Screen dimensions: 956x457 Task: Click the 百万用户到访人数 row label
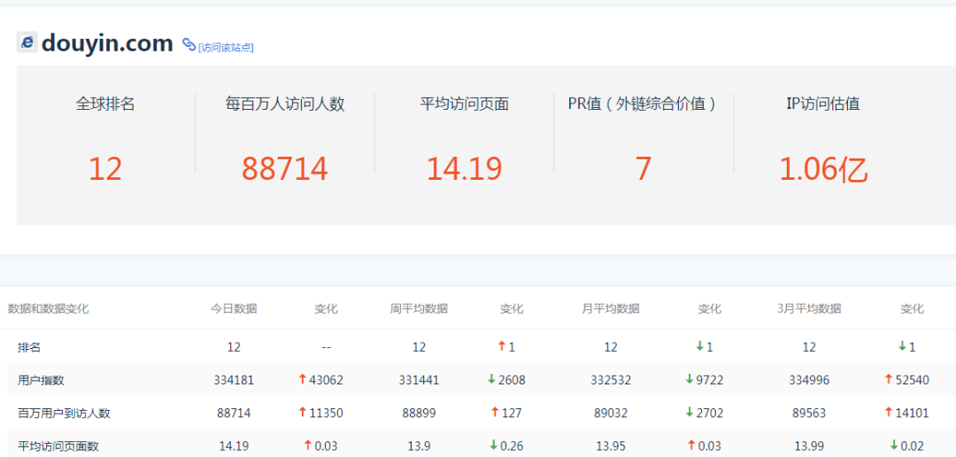tap(64, 413)
